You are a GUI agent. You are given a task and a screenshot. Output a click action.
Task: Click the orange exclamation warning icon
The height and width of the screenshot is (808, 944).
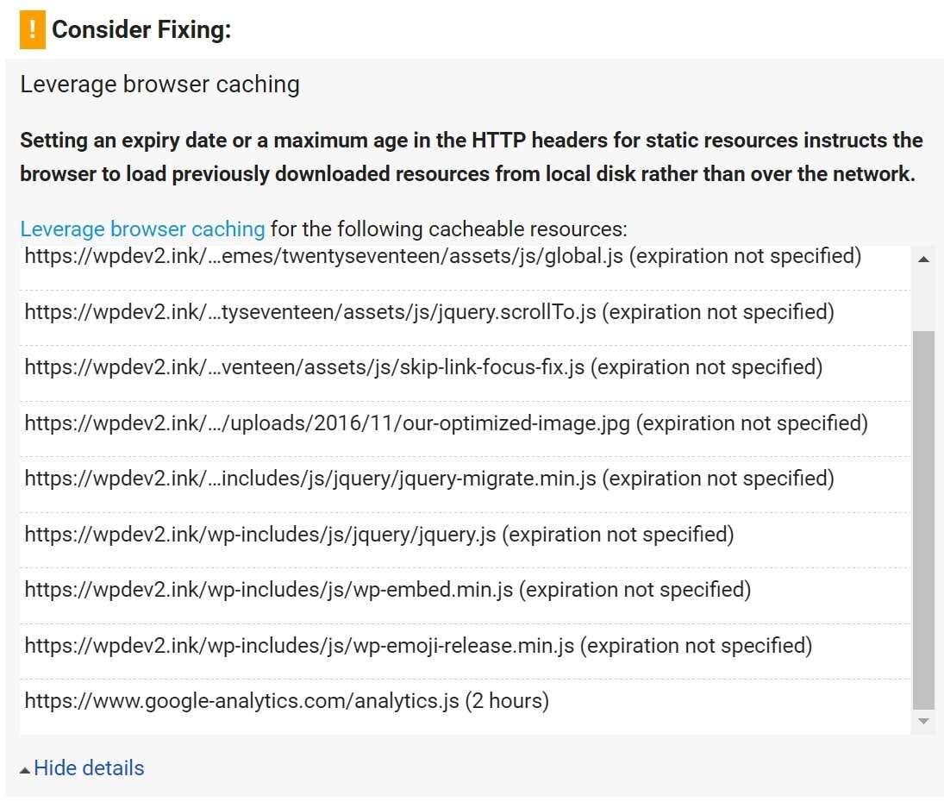[33, 29]
